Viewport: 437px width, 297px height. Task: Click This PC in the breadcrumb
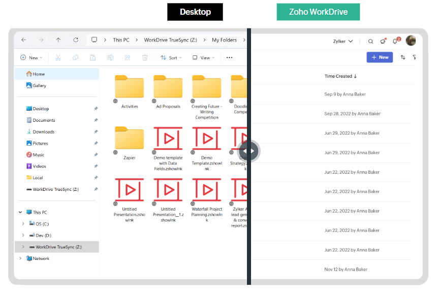click(x=121, y=40)
